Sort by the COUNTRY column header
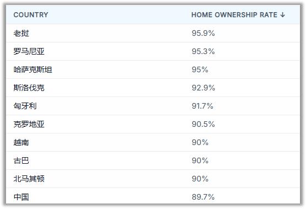 pyautogui.click(x=31, y=15)
